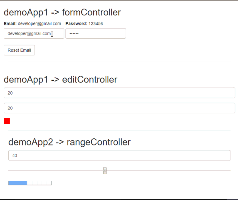The height and width of the screenshot is (200, 238).
Task: Click the divider line below Reset Email
Action: coord(119,62)
